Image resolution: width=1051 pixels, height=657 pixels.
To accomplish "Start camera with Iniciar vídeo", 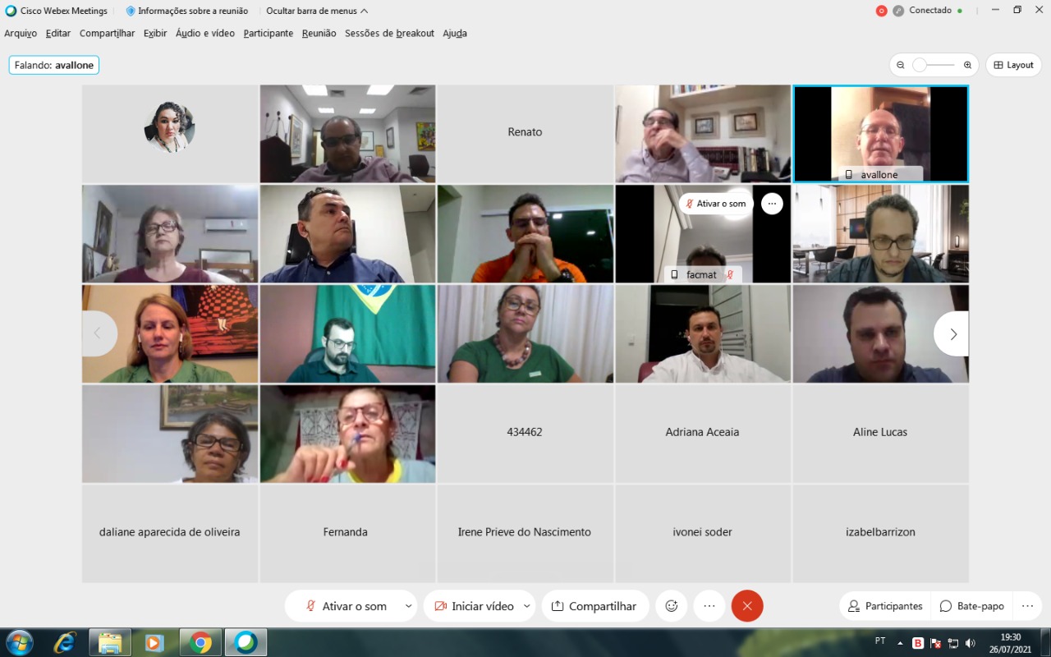I will coord(474,606).
